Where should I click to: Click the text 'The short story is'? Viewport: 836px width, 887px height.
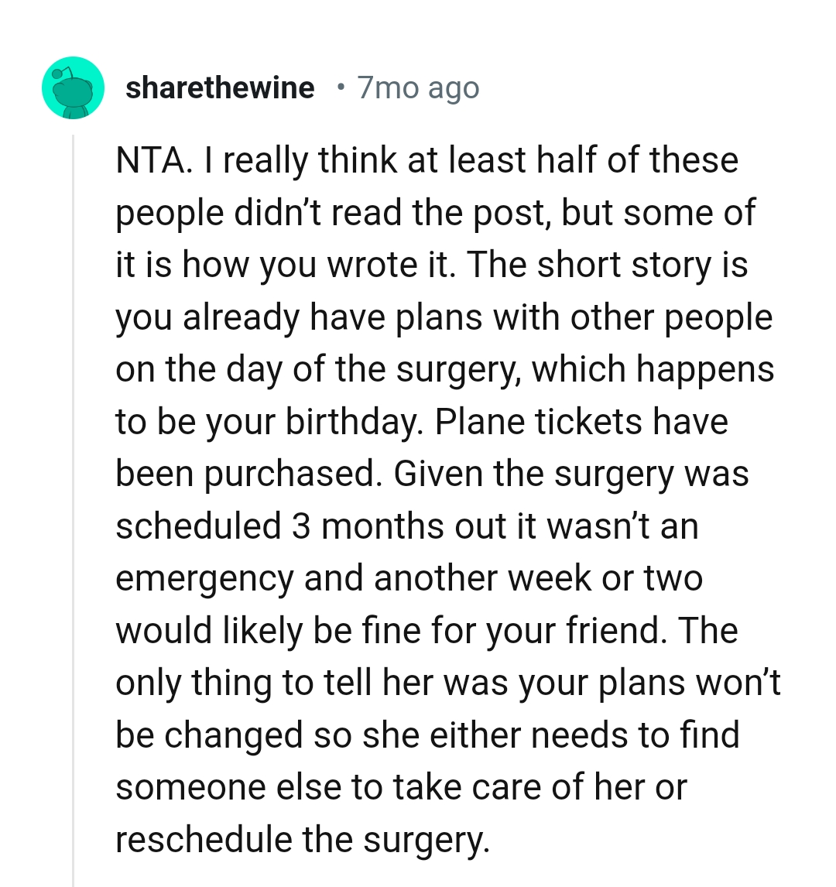point(607,265)
